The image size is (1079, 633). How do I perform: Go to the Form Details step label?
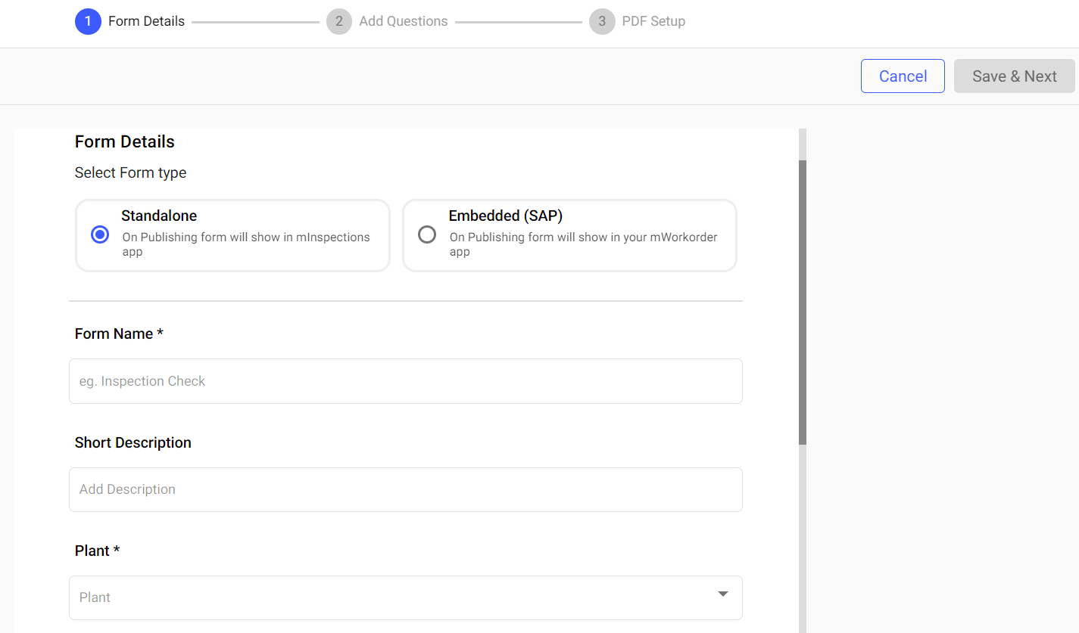pyautogui.click(x=146, y=22)
